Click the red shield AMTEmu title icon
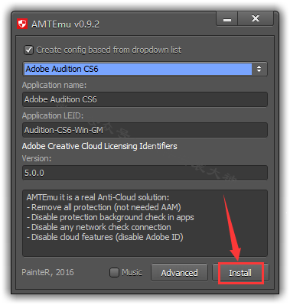This screenshot has height=305, width=290. (x=22, y=24)
